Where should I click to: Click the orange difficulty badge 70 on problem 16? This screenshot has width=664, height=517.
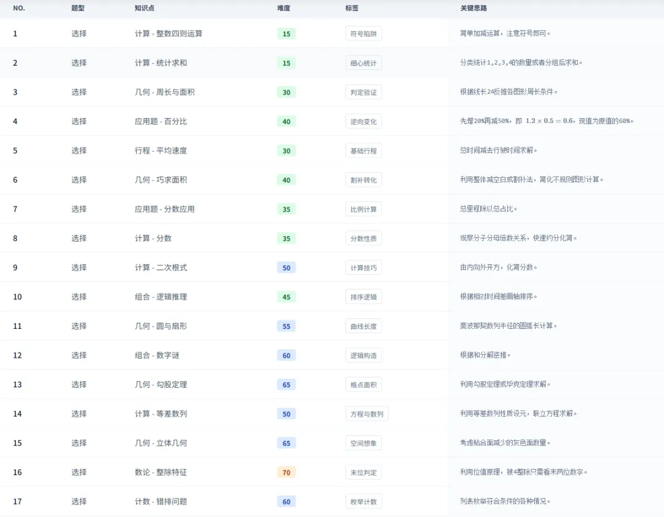pos(285,472)
